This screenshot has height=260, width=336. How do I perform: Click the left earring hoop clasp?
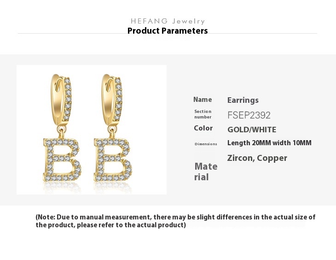pos(61,100)
